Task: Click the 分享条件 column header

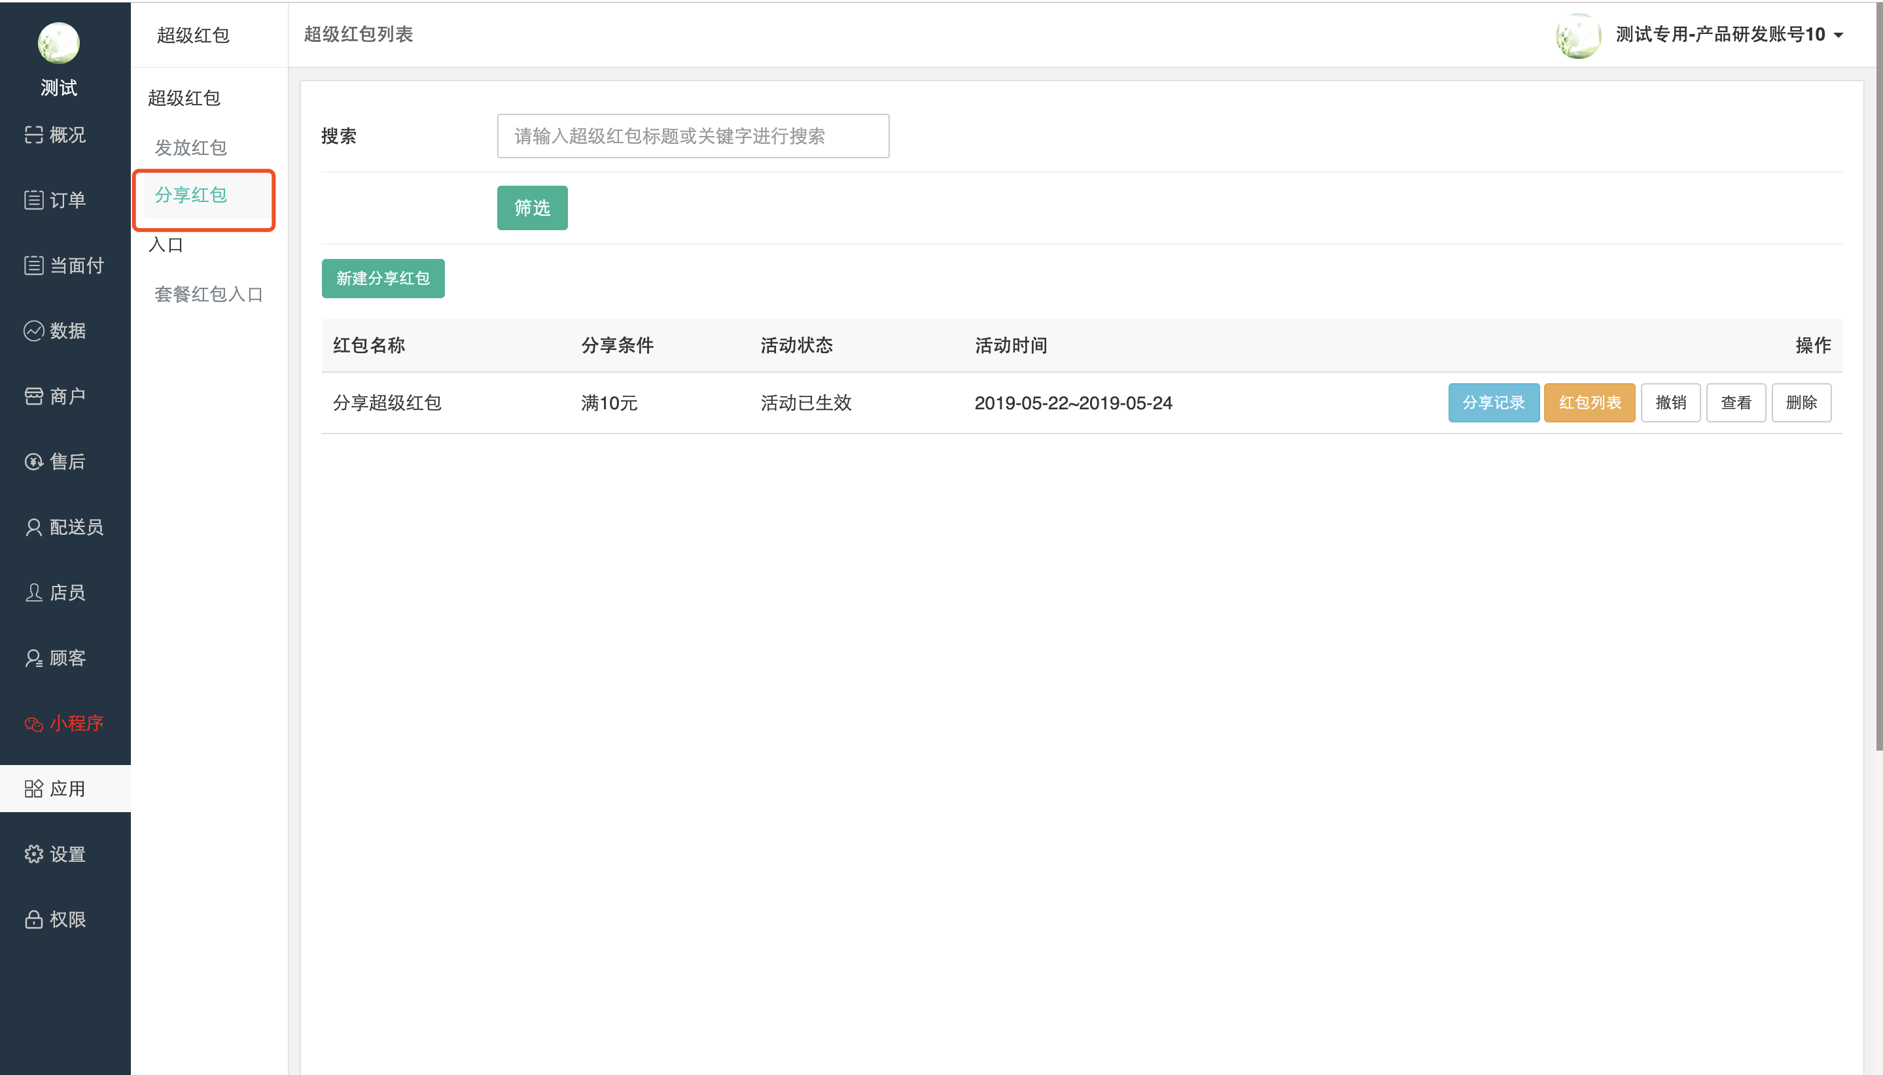Action: coord(617,345)
